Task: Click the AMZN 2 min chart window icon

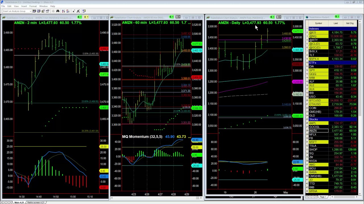Action: (4, 18)
